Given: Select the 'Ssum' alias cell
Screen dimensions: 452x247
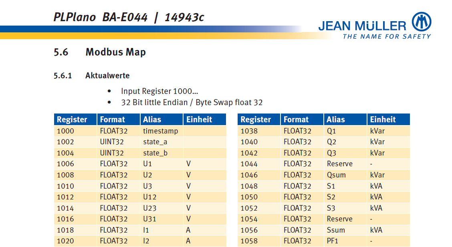Looking at the screenshot, I should click(x=336, y=230).
